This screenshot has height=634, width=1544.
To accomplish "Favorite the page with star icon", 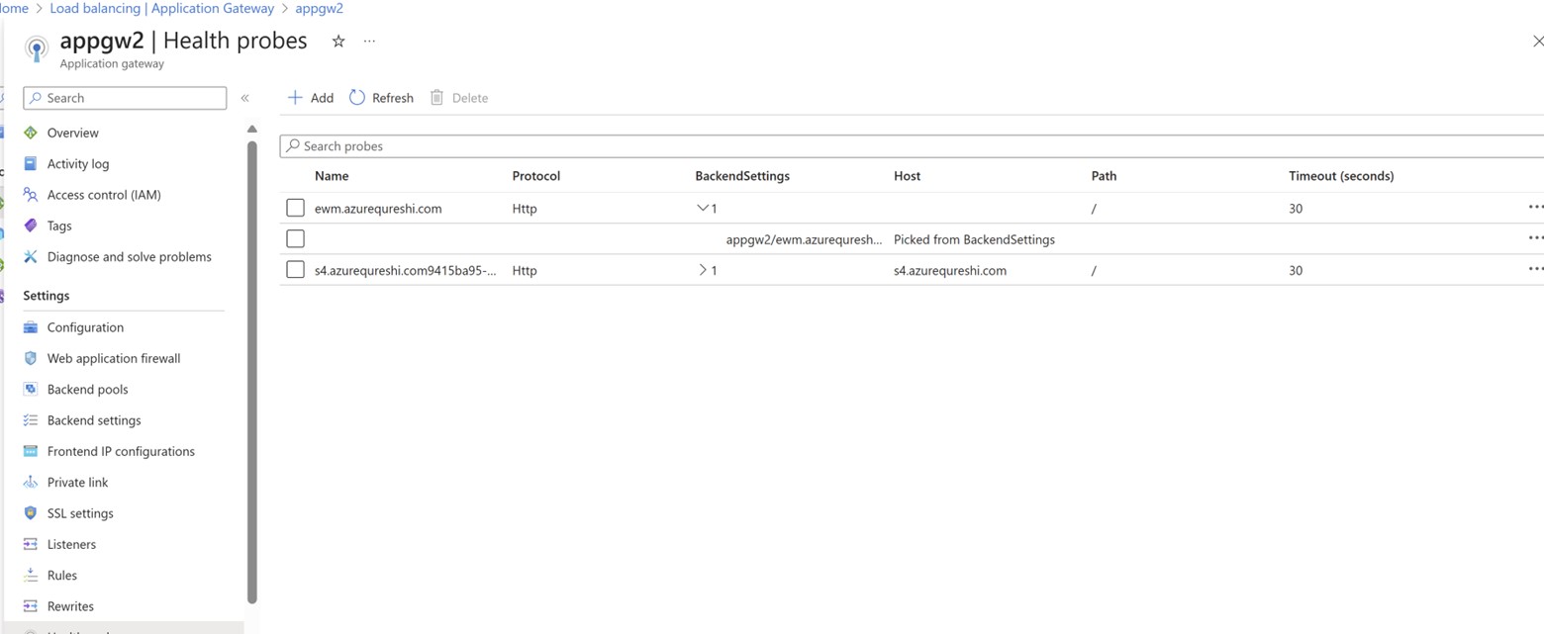I will tap(338, 42).
